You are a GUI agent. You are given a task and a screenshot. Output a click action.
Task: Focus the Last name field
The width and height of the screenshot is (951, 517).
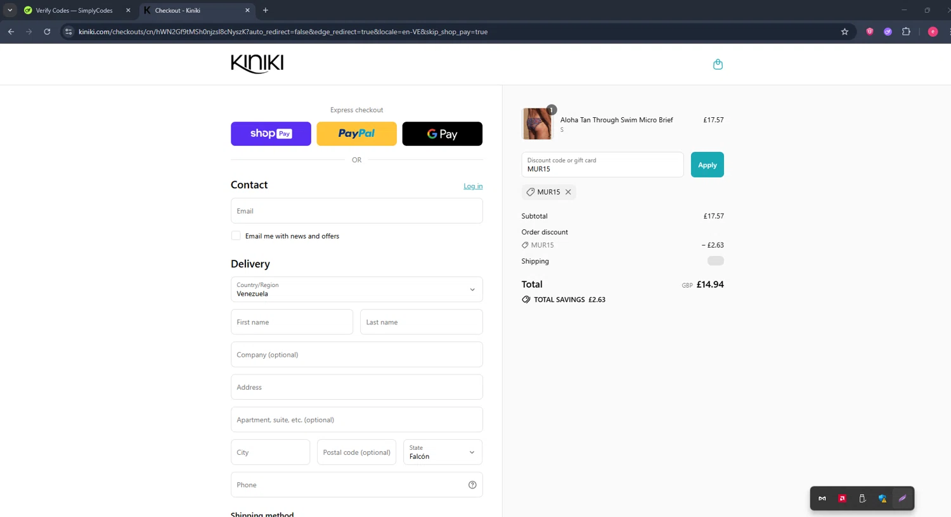(x=421, y=322)
